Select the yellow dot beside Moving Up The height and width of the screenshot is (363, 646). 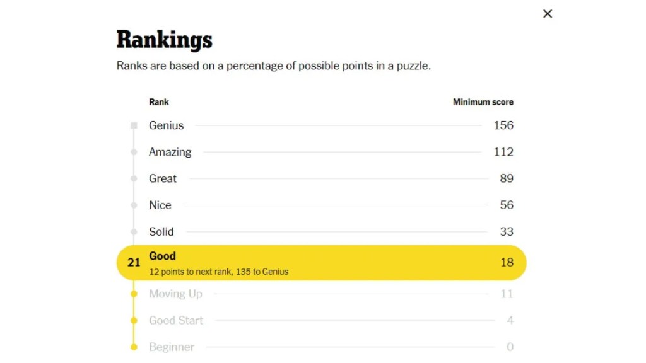coord(134,294)
